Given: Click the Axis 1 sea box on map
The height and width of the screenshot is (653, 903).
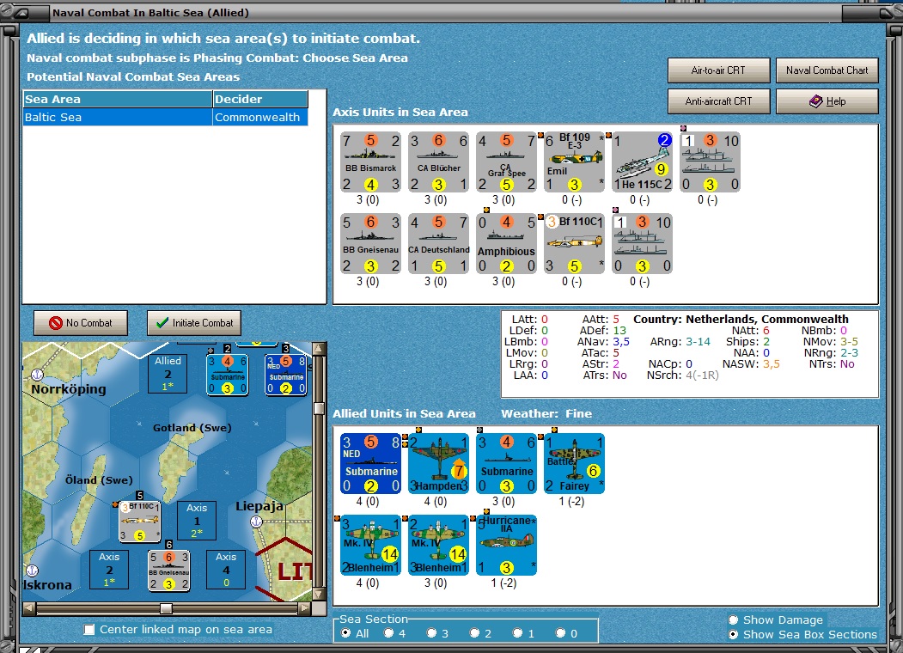Looking at the screenshot, I should click(x=197, y=521).
